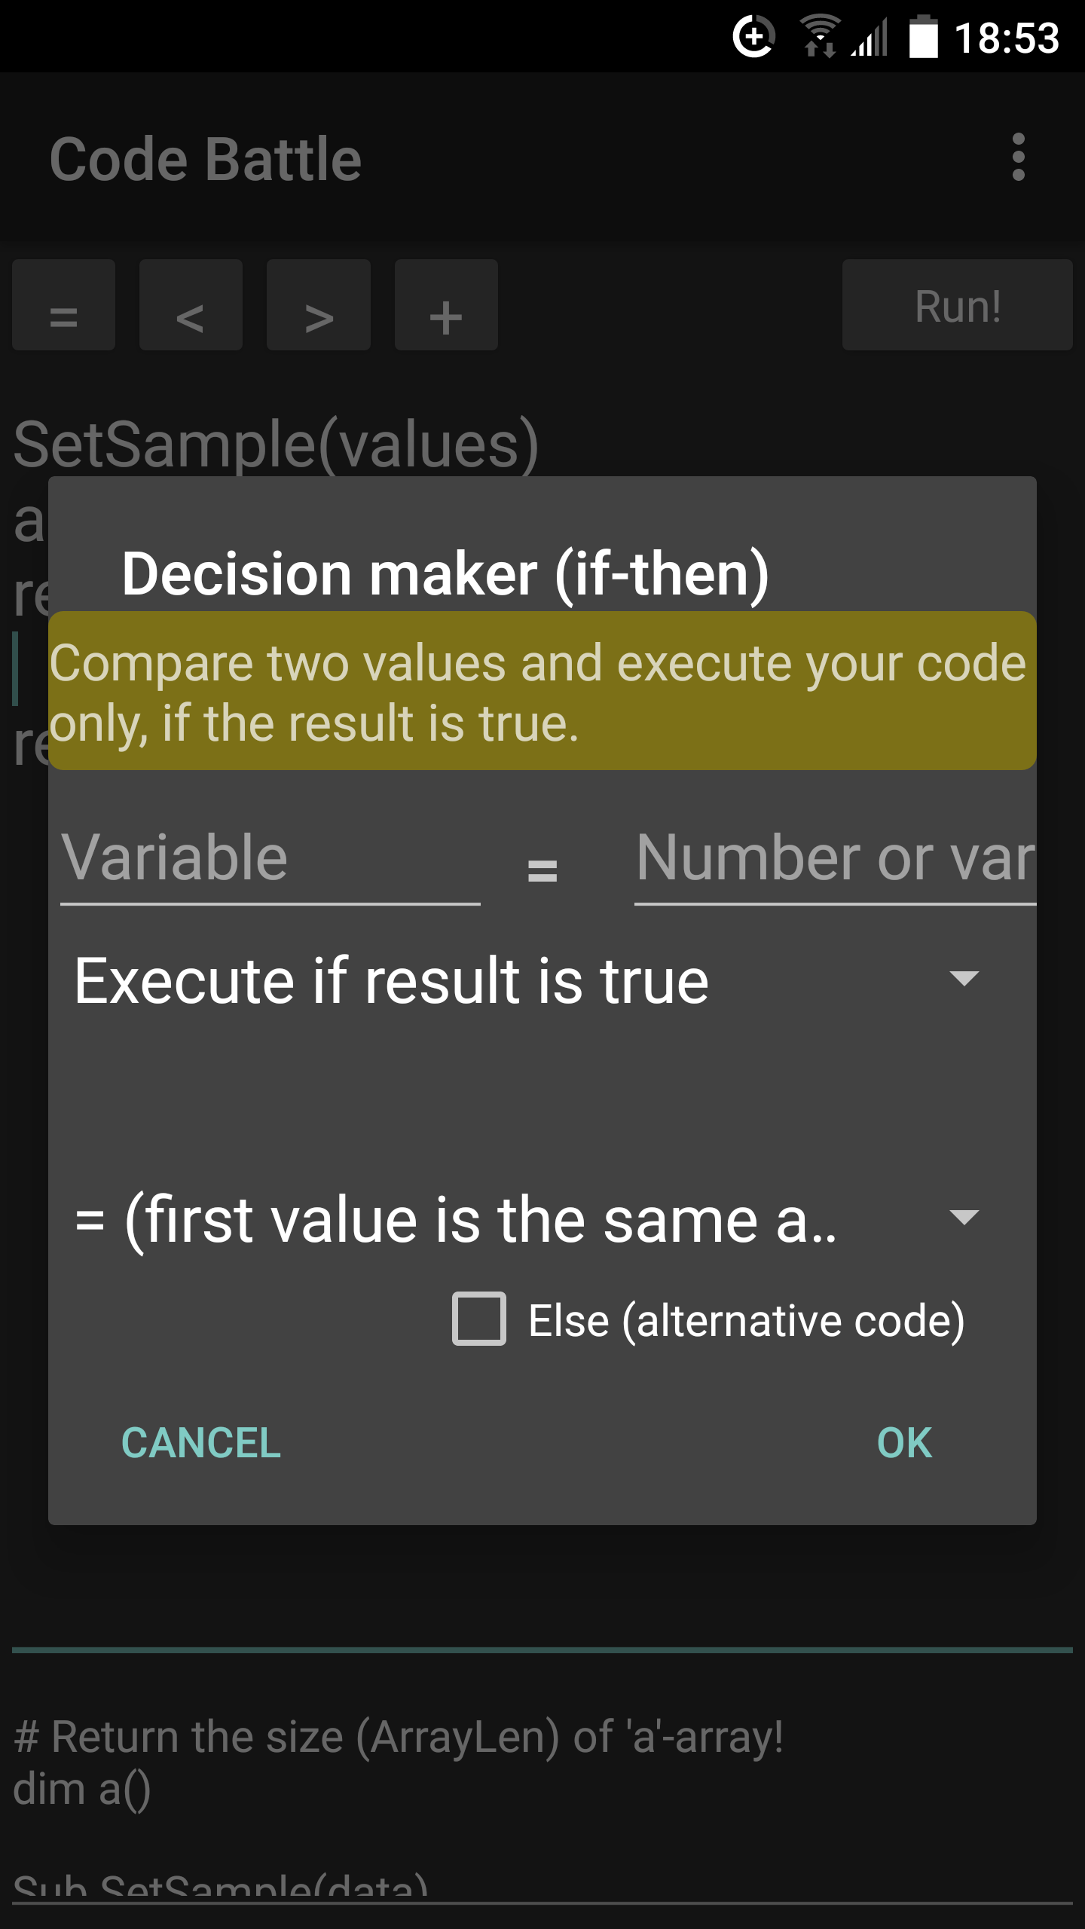
Task: Tap the greater-than toolbar button
Action: click(319, 305)
